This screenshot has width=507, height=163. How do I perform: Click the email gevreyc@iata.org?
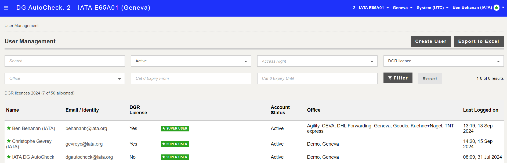tap(84, 144)
